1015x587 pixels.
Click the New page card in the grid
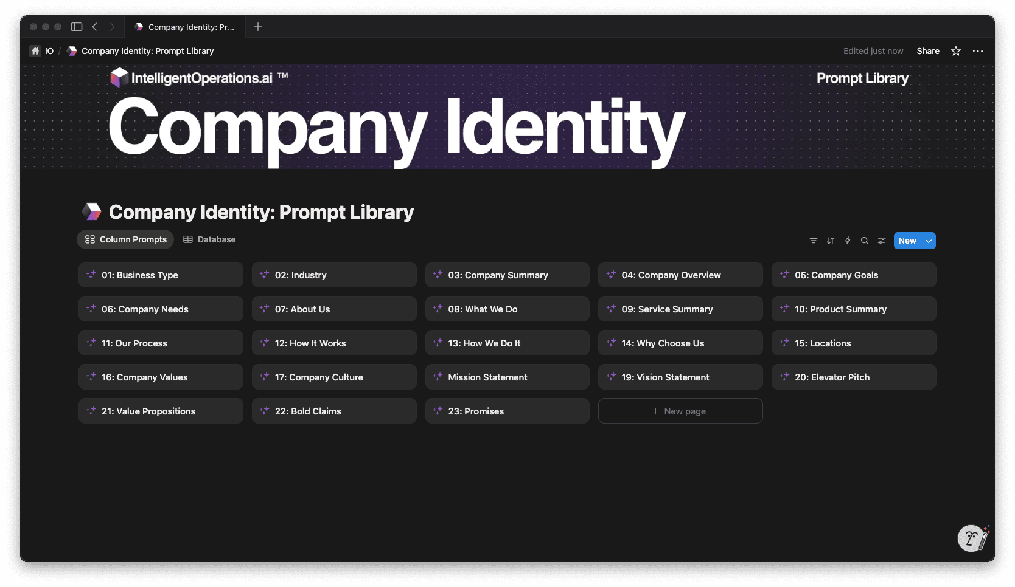(680, 411)
